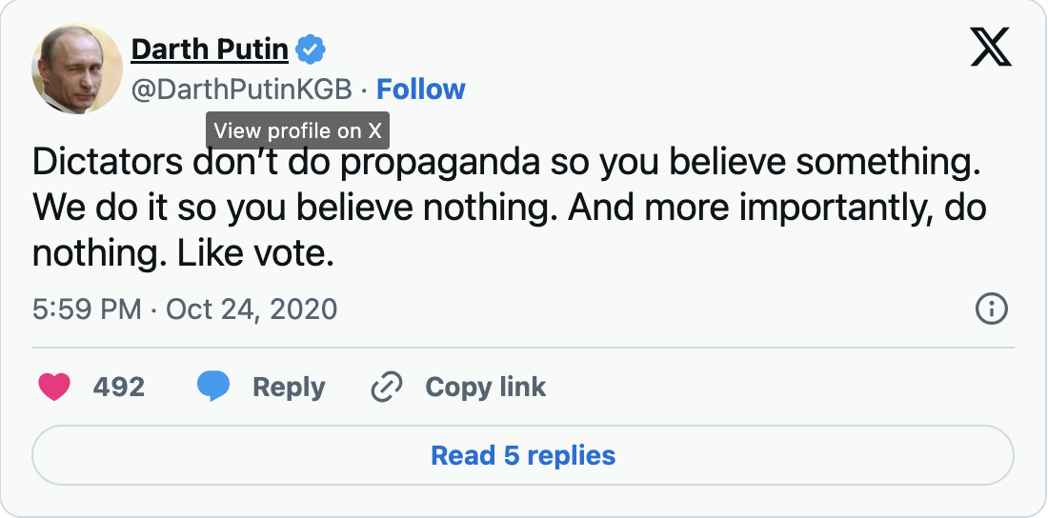Click the Oct 24, 2020 date
1048x518 pixels.
pyautogui.click(x=252, y=309)
